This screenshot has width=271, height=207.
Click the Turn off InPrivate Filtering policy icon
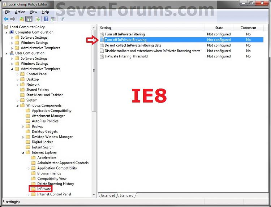click(x=102, y=34)
